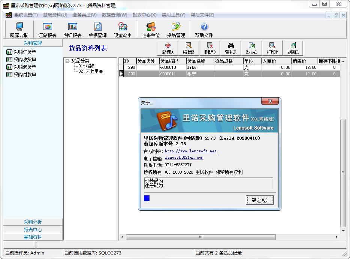Select the row with code G000010

click(x=229, y=67)
